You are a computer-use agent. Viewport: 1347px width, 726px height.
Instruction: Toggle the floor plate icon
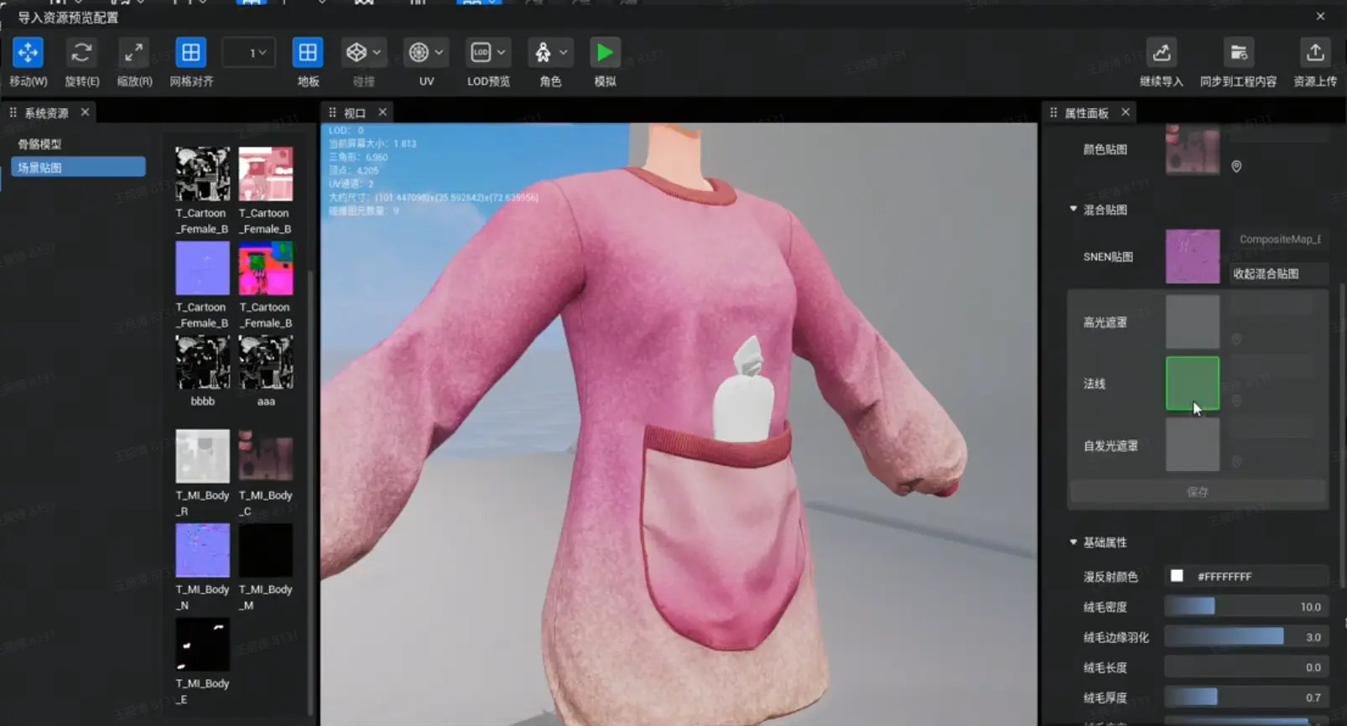click(x=308, y=53)
